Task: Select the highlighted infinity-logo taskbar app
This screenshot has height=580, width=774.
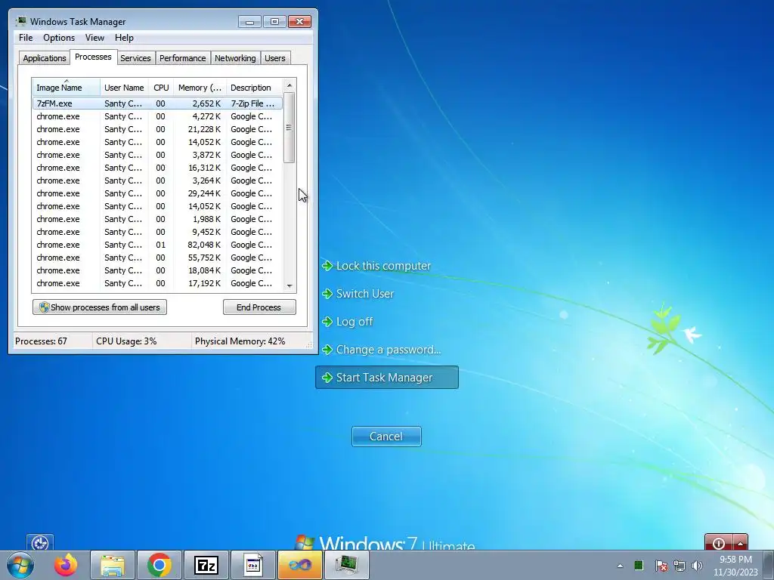Action: click(x=299, y=565)
